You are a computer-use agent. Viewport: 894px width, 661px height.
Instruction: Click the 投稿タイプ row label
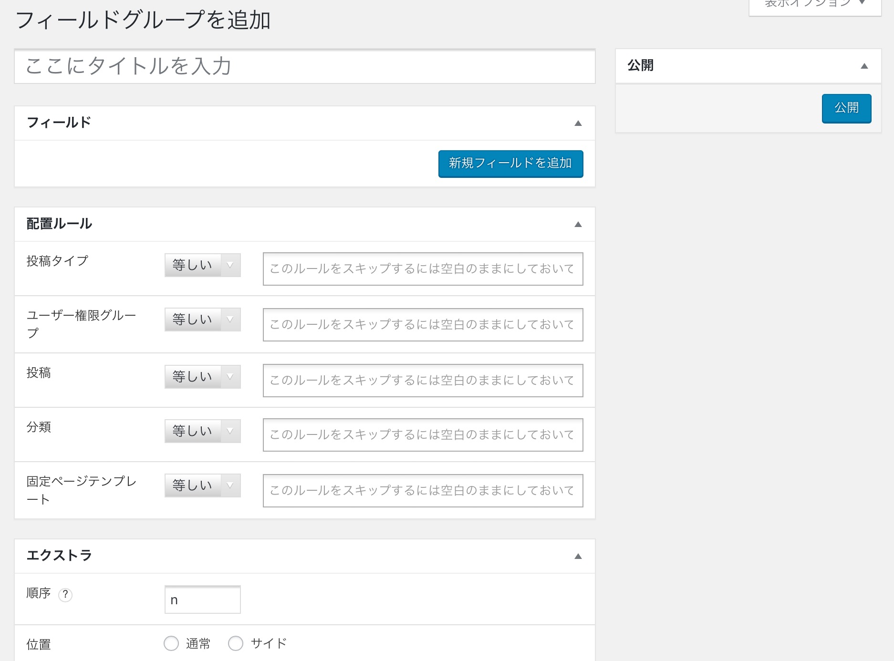pyautogui.click(x=57, y=261)
